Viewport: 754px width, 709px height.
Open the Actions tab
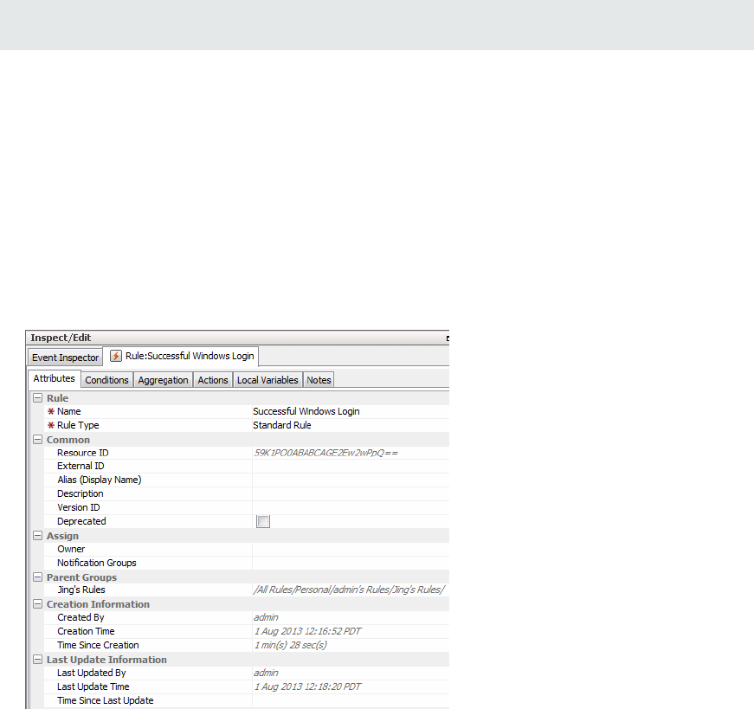[213, 380]
